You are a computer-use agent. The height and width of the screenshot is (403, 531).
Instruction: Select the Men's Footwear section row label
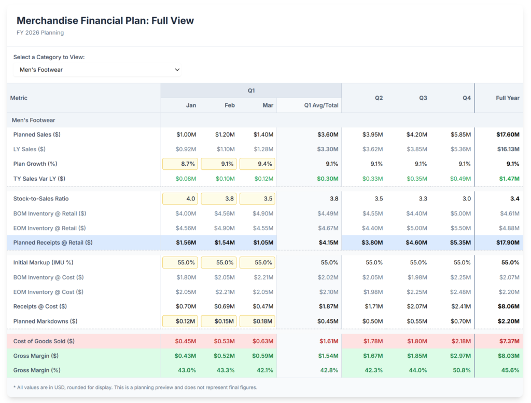tap(33, 120)
